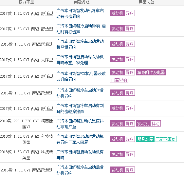Click the green 服务态度 厂家不回复 tag

[x=156, y=139]
